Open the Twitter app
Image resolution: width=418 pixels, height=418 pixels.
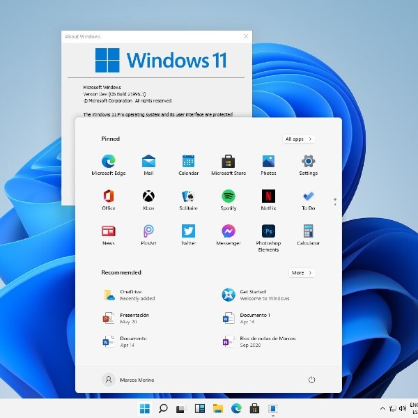click(x=189, y=235)
